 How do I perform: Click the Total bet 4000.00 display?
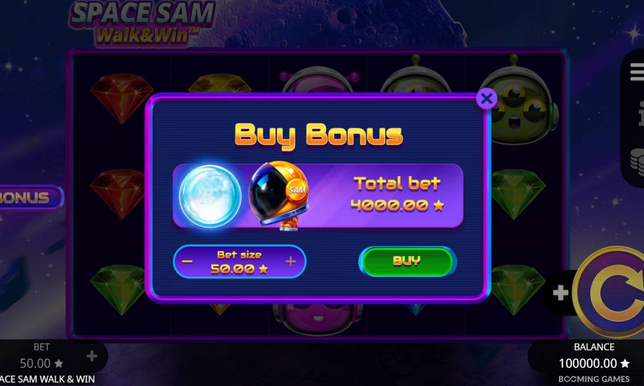(x=397, y=194)
